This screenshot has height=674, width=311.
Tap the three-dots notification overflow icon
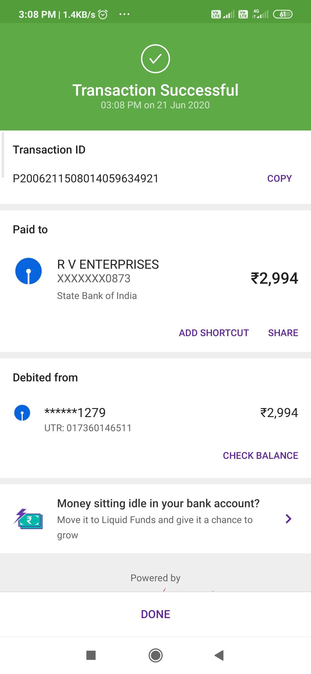124,14
